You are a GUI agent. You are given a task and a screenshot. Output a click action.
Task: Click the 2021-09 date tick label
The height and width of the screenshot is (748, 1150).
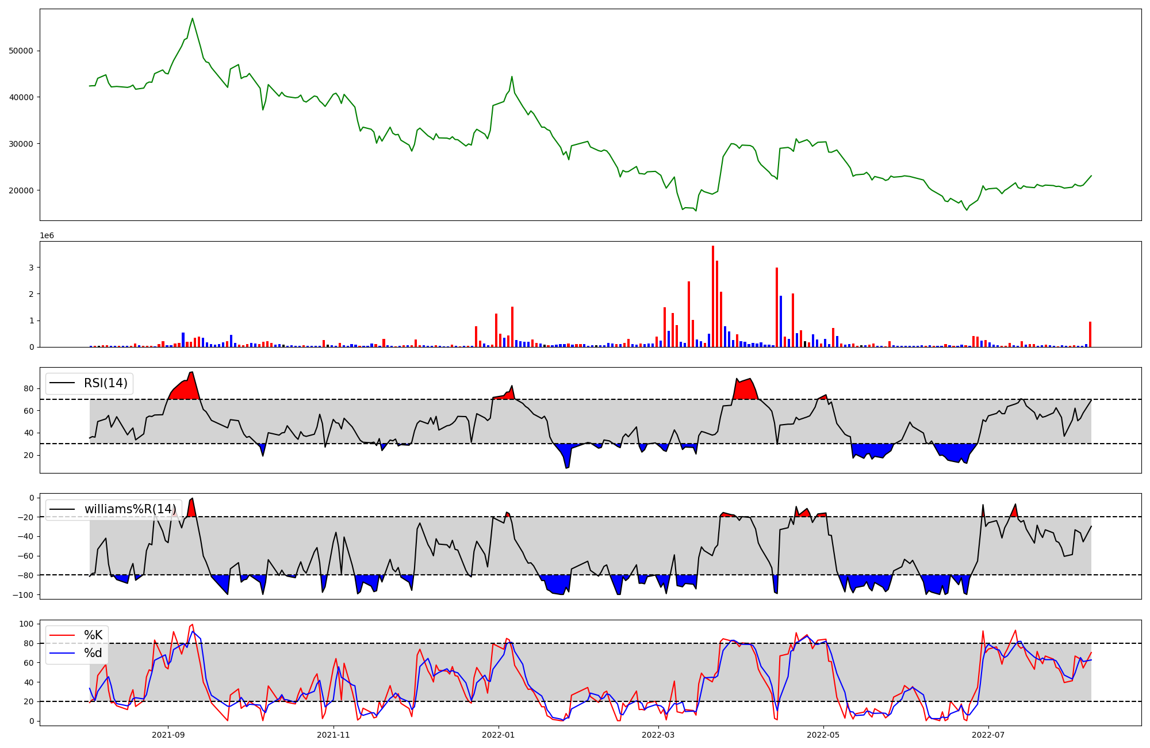click(x=168, y=735)
